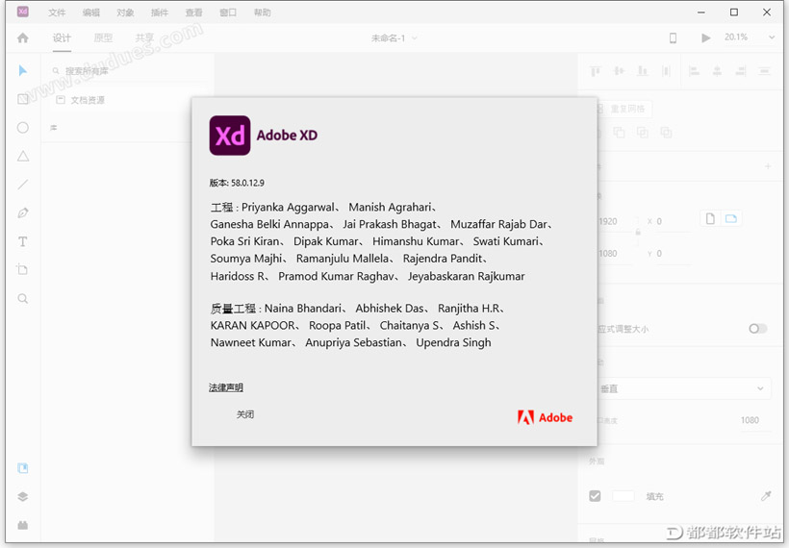Click the 搜索所有库 search field
Viewport: 789px width, 548px height.
tap(129, 71)
